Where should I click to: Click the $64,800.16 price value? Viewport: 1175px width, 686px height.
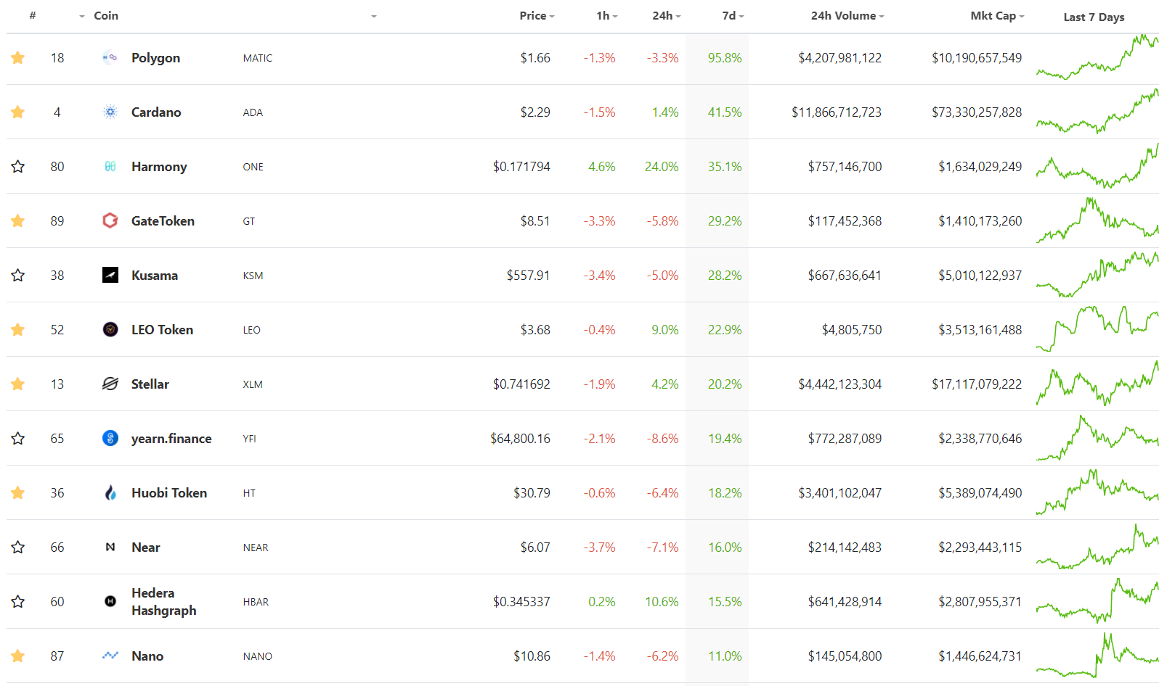click(x=520, y=438)
